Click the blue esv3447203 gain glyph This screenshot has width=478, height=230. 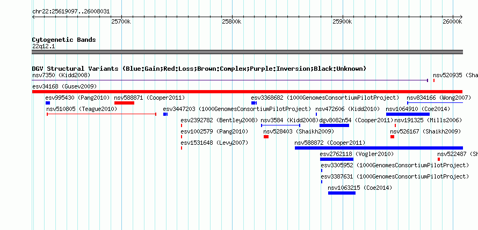click(165, 114)
